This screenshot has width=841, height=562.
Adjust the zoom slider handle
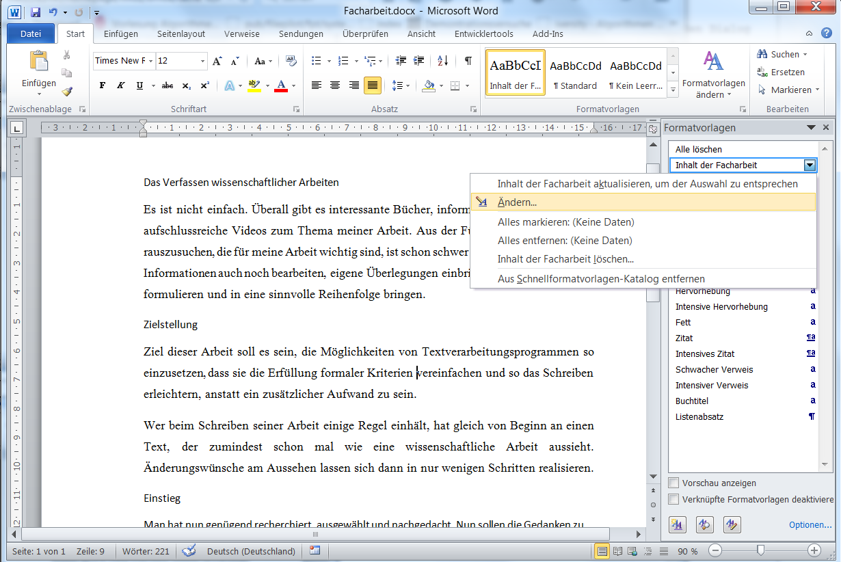coord(760,550)
